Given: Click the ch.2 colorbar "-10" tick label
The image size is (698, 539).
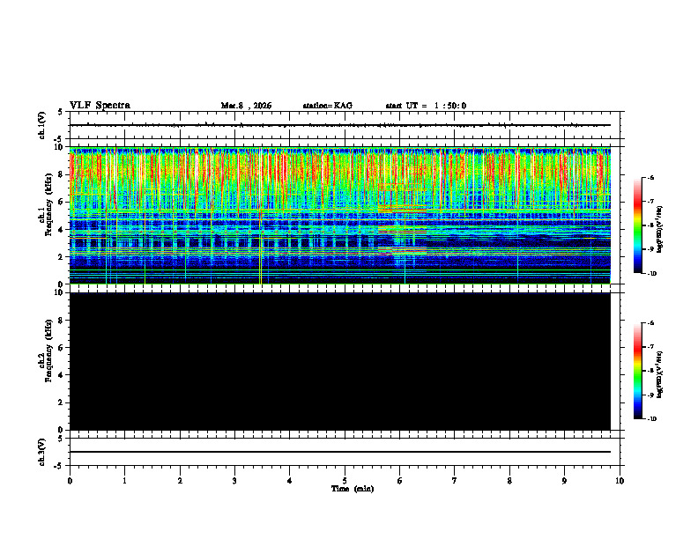Looking at the screenshot, I should click(x=651, y=419).
